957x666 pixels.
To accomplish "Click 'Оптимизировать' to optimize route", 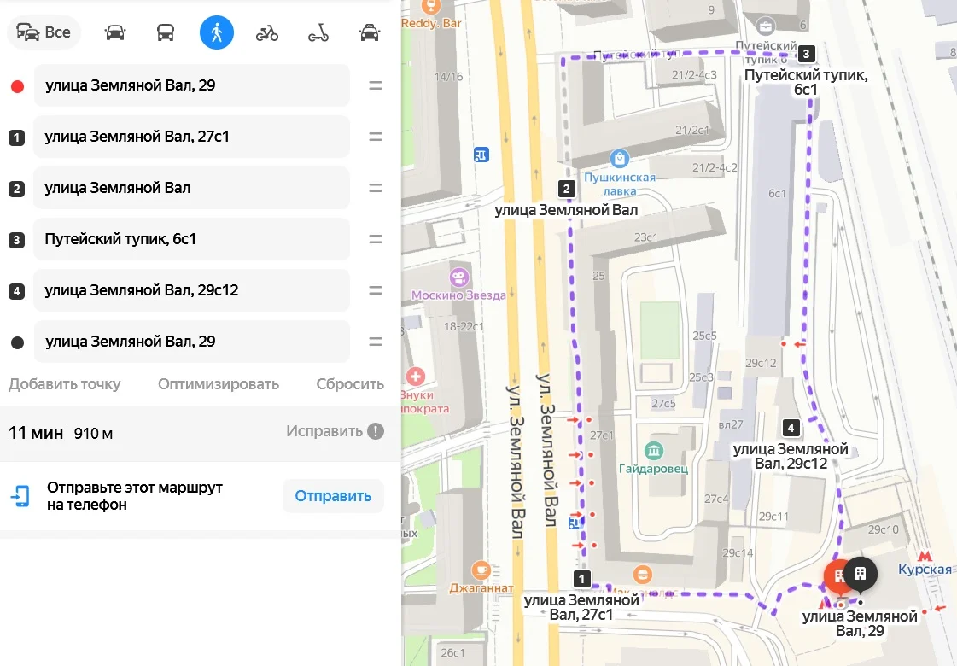I will pyautogui.click(x=219, y=384).
